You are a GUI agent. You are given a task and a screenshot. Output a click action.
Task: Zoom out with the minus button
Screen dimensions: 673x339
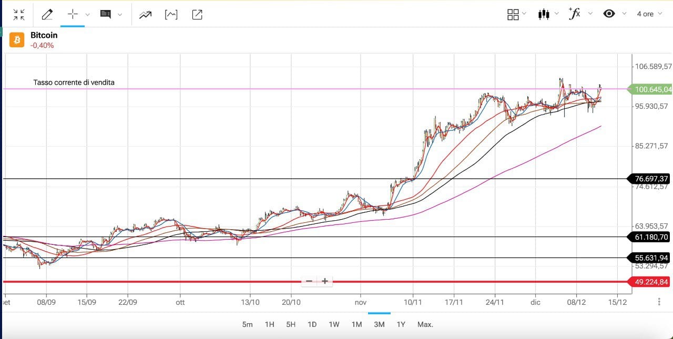click(x=309, y=281)
